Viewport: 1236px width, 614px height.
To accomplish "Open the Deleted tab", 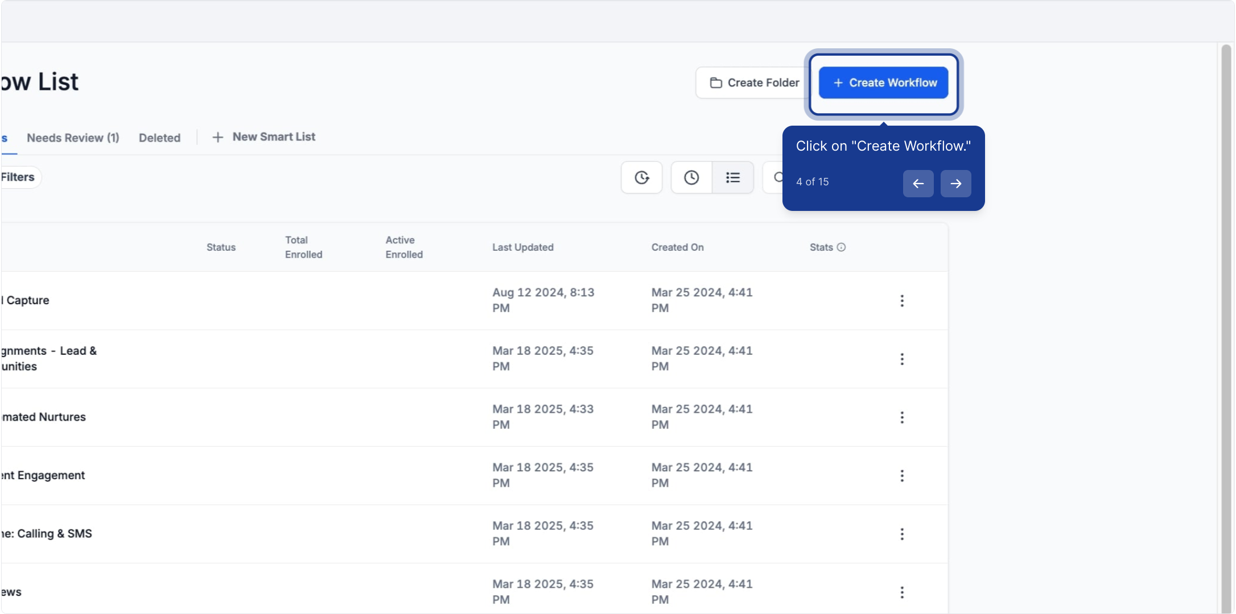I will tap(159, 138).
